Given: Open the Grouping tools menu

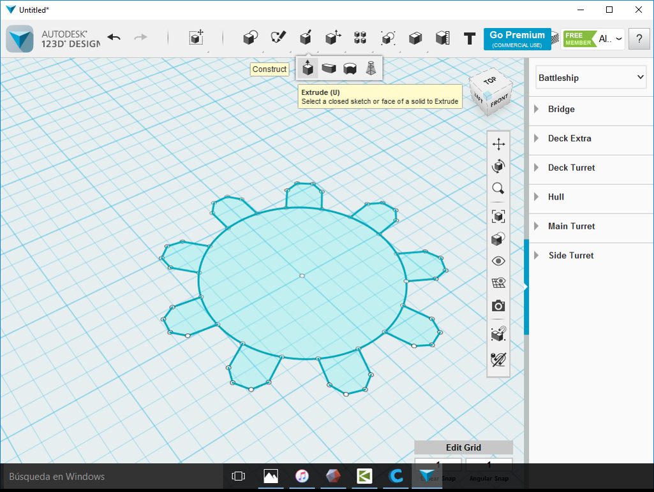Looking at the screenshot, I should (x=387, y=38).
